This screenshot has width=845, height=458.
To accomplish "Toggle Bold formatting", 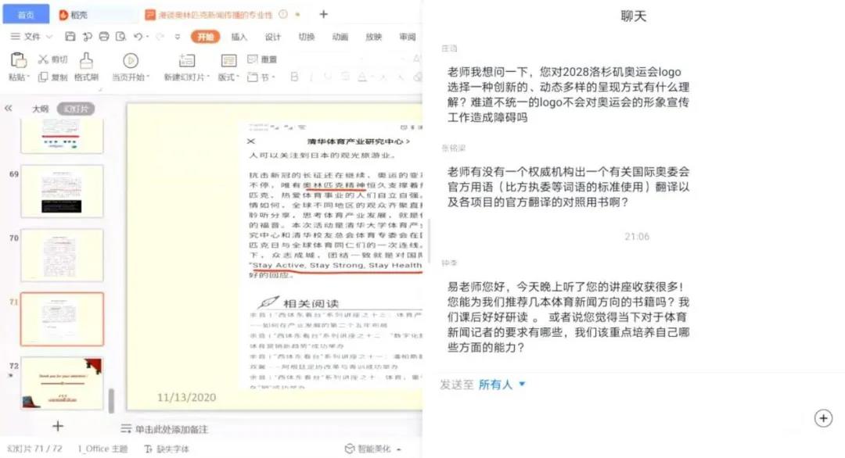I will [x=294, y=77].
